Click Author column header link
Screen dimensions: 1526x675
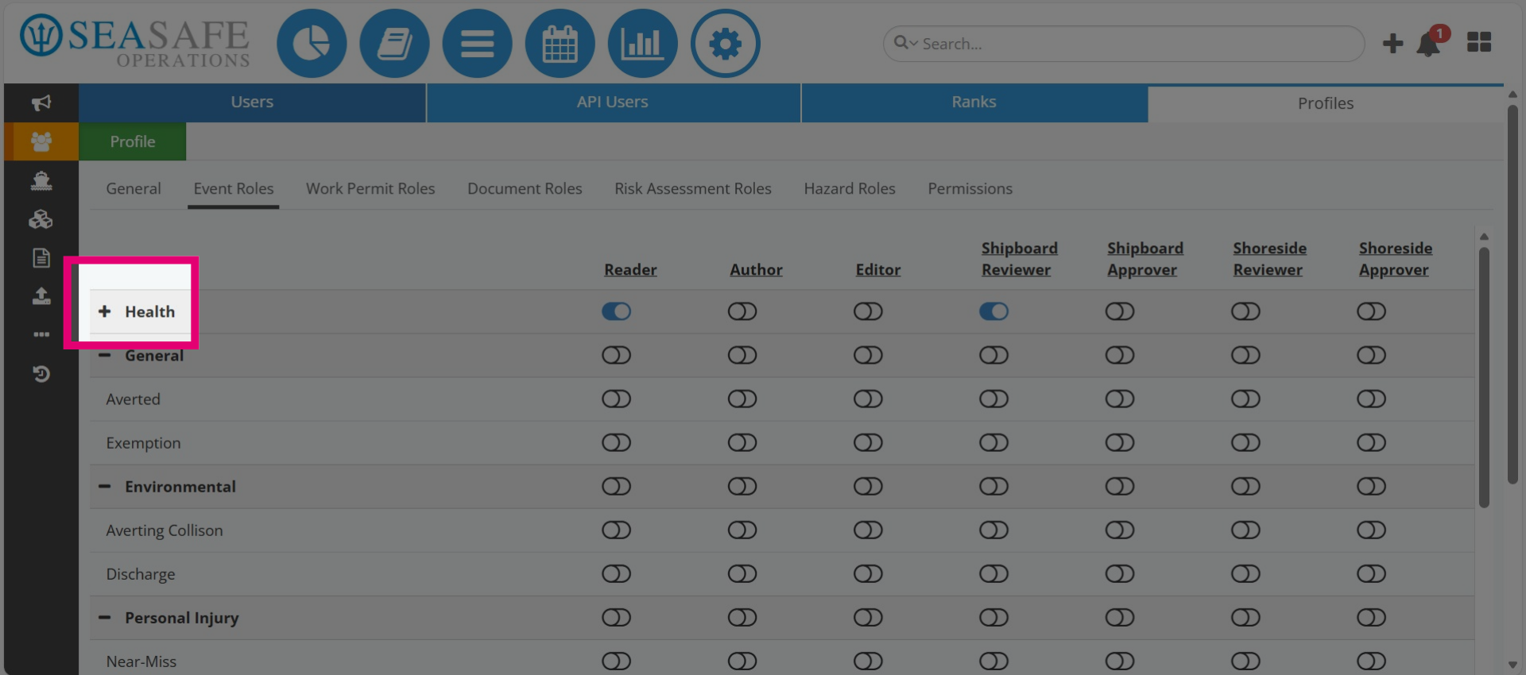(756, 269)
